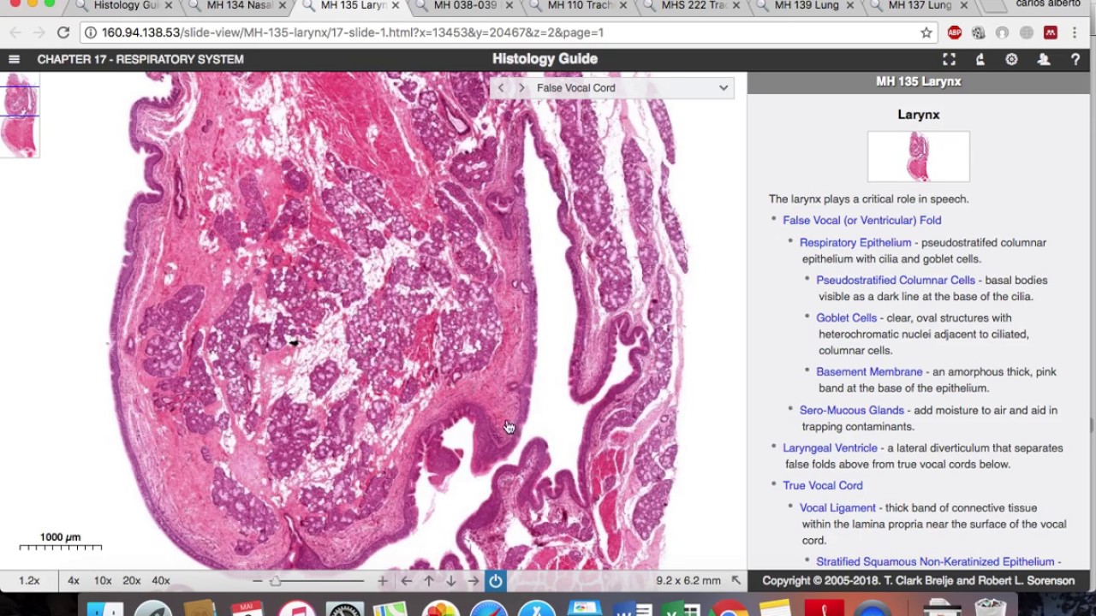Open Stratified Squamous Non-Keratinized Epithelium link
Image resolution: width=1096 pixels, height=616 pixels.
(935, 561)
